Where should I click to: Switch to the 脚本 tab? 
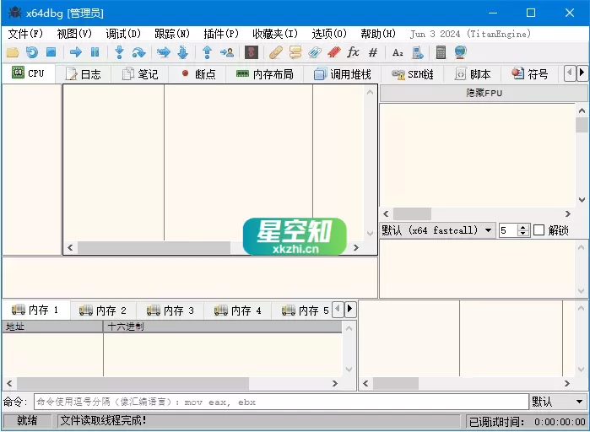tap(473, 74)
